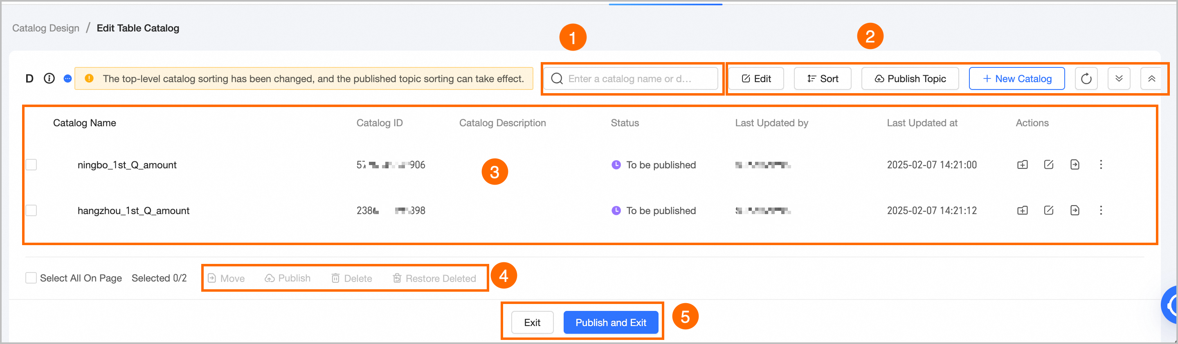The width and height of the screenshot is (1178, 344).
Task: Click To be published status of ningbo row
Action: tap(654, 165)
